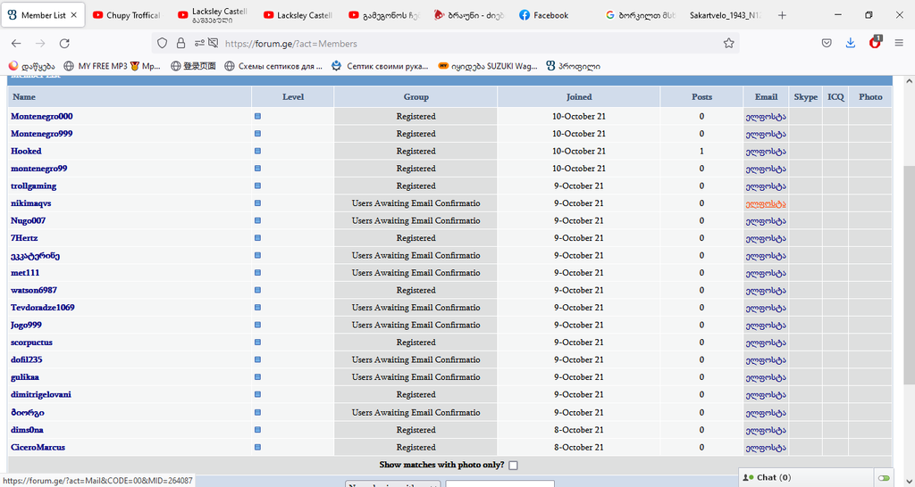The width and height of the screenshot is (915, 487).
Task: Tick Show matches with photo only checkbox
Action: pyautogui.click(x=513, y=465)
